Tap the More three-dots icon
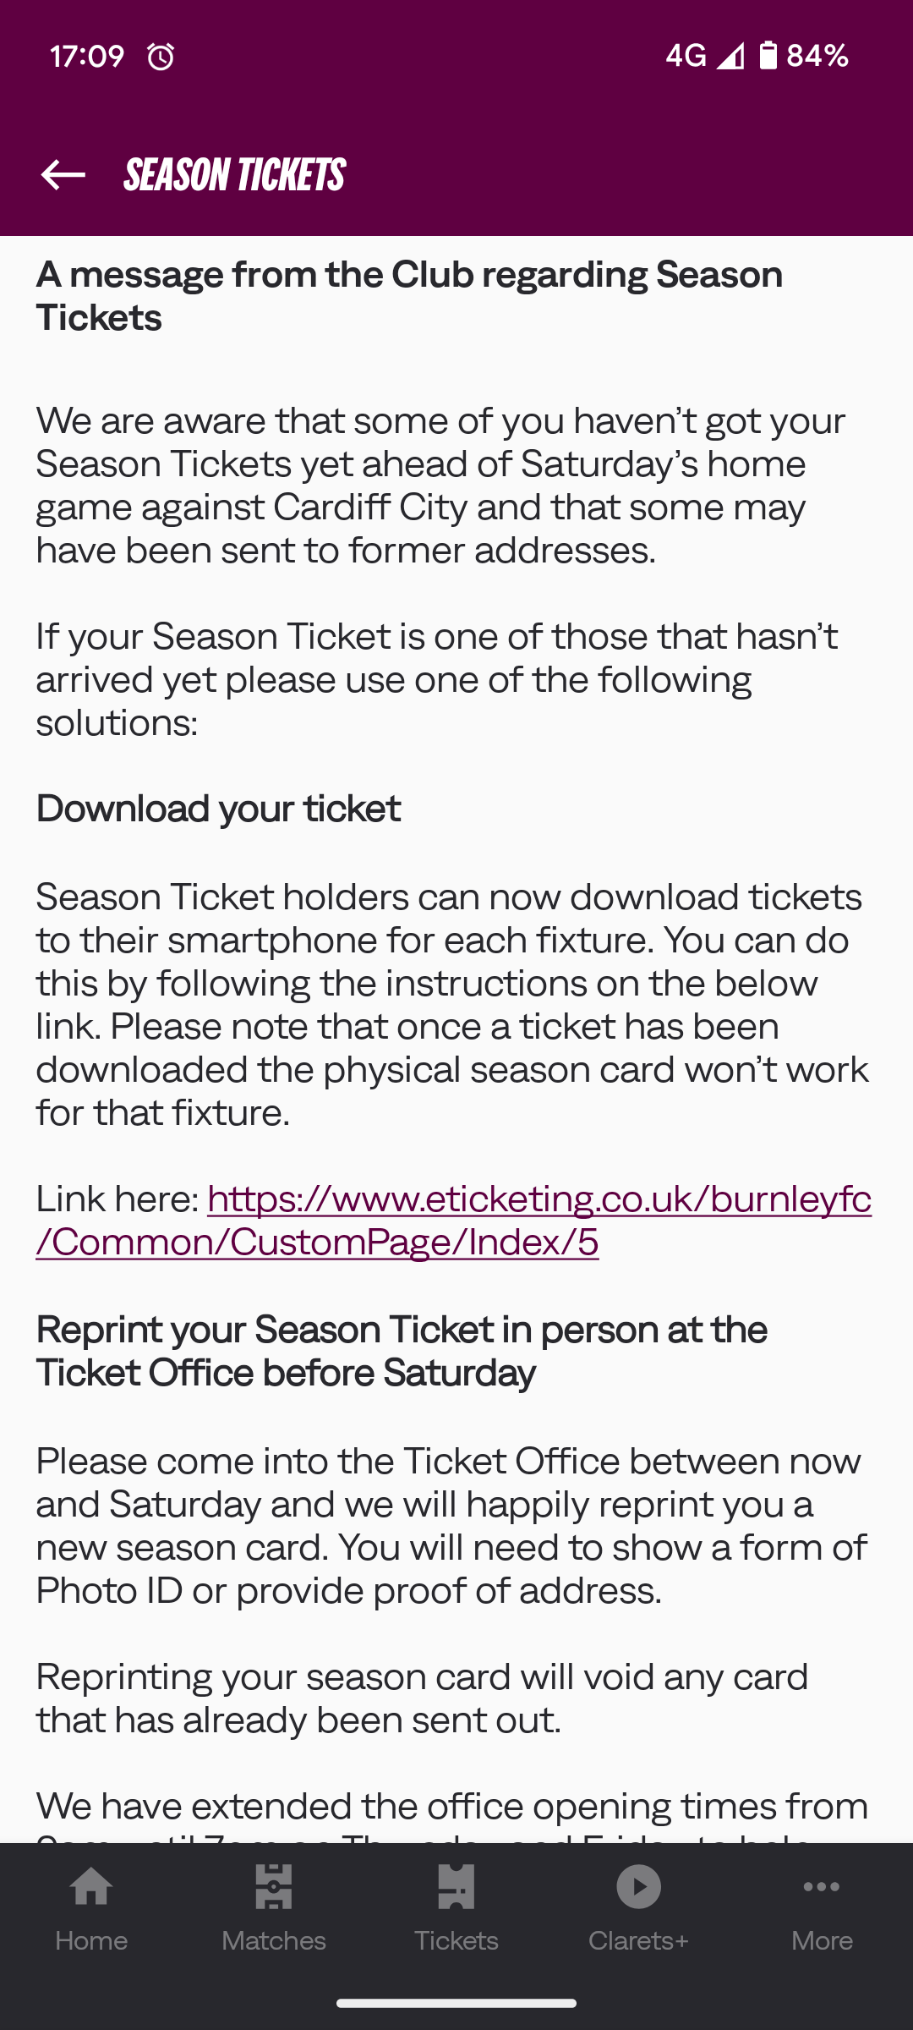The image size is (913, 2030). pyautogui.click(x=822, y=1886)
